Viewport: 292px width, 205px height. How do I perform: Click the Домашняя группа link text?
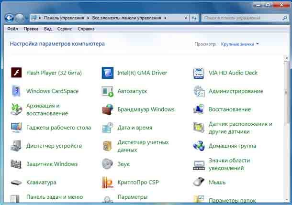pyautogui.click(x=232, y=146)
